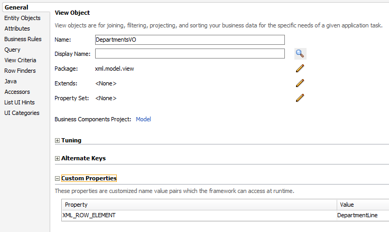Open the View Criteria tab
Viewport: 389px width, 232px height.
point(20,60)
